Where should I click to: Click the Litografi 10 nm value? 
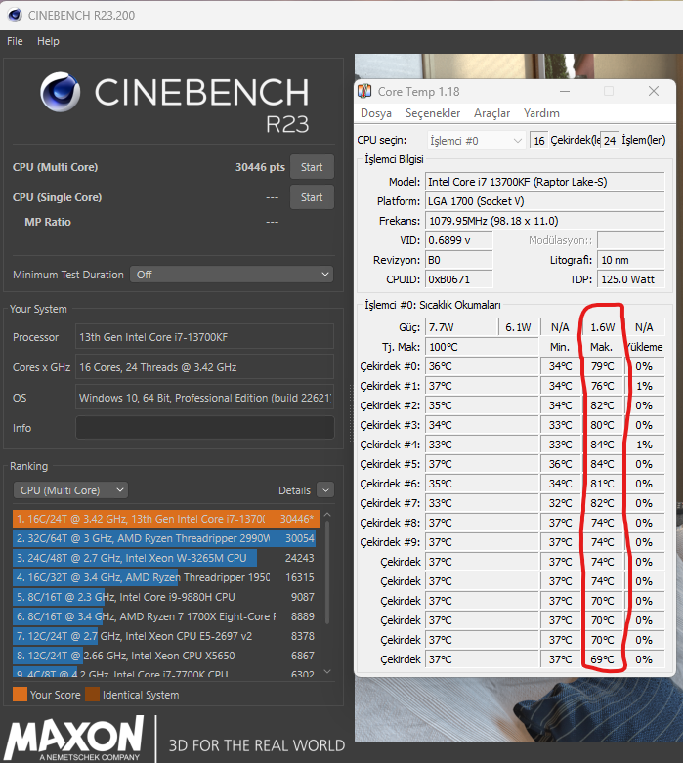tap(631, 260)
